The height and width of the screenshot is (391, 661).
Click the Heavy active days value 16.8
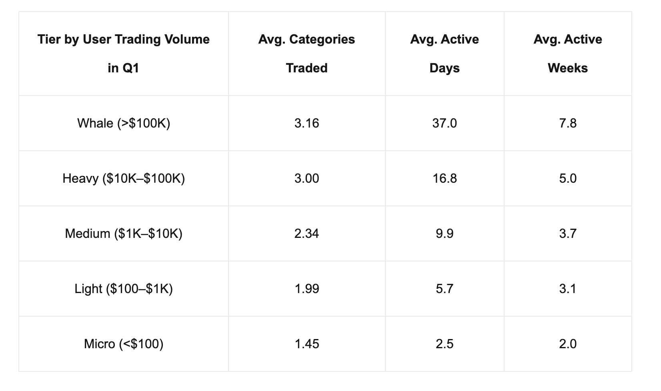(444, 178)
